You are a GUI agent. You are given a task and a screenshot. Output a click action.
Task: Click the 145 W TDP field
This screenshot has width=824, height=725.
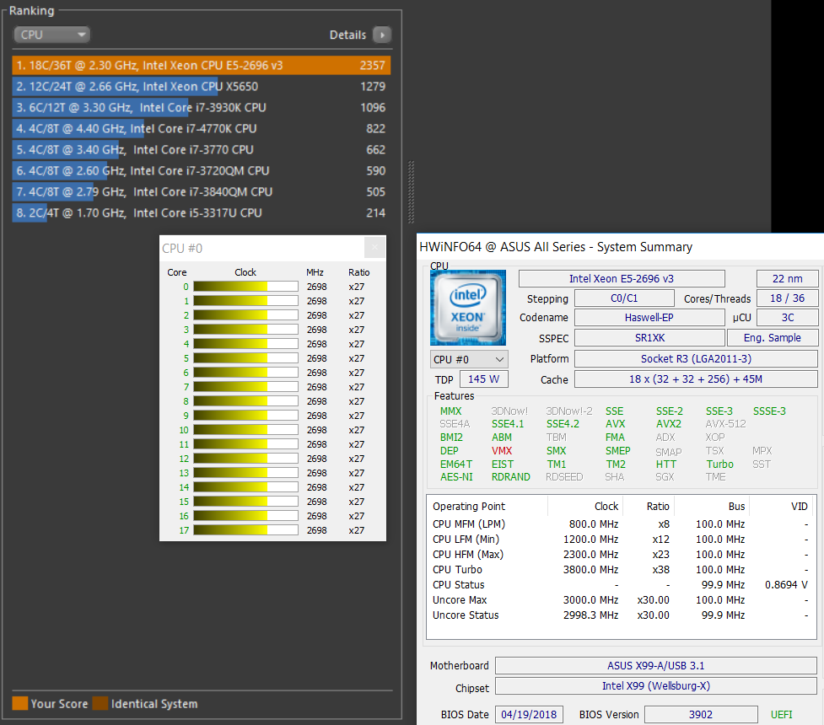tap(483, 379)
